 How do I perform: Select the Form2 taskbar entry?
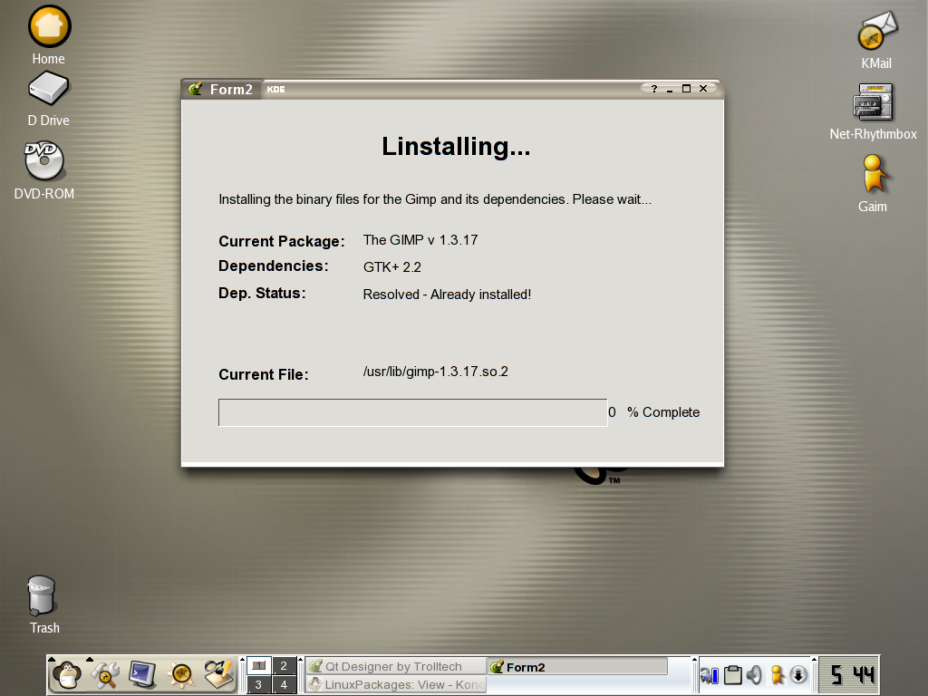pyautogui.click(x=577, y=666)
